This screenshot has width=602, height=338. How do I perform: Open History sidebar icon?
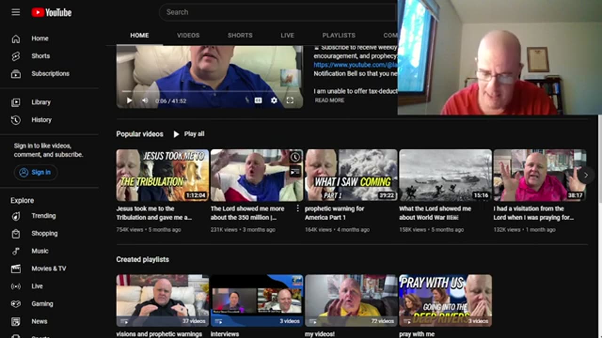point(16,120)
